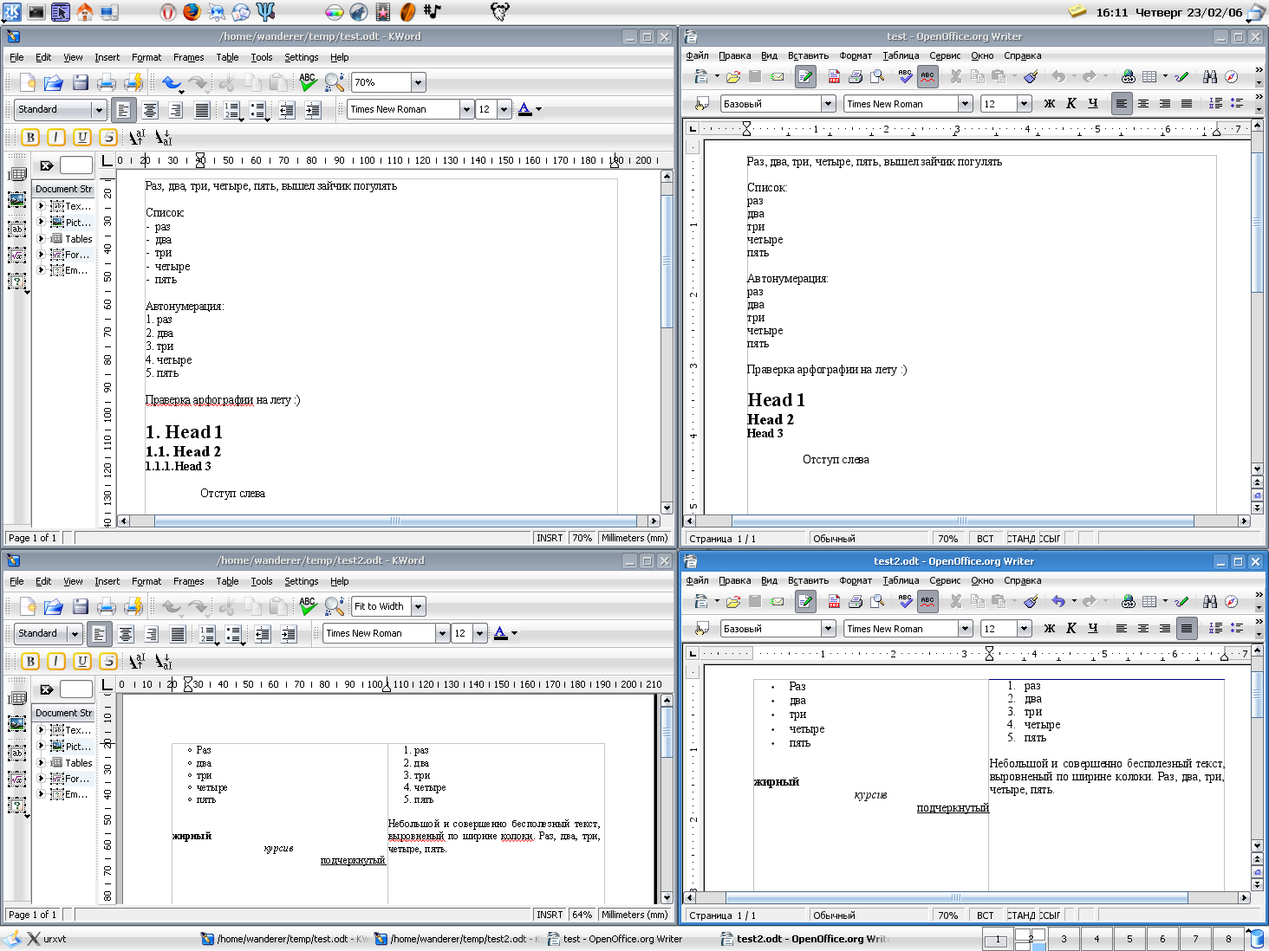Click INSRT mode in test.odt KWord status bar
The height and width of the screenshot is (951, 1269).
[x=550, y=538]
